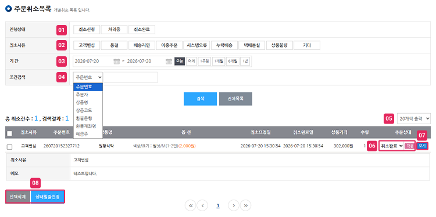Image resolution: width=436 pixels, height=217 pixels.
Task: Filter by 품절 cancel reason
Action: [114, 45]
